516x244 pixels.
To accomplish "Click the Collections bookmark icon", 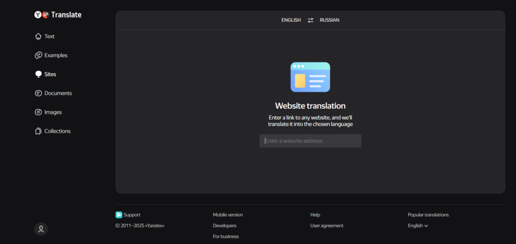I will (38, 132).
